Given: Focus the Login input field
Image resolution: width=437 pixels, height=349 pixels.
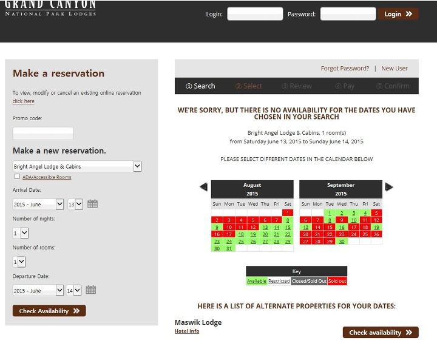Looking at the screenshot, I should coord(255,14).
